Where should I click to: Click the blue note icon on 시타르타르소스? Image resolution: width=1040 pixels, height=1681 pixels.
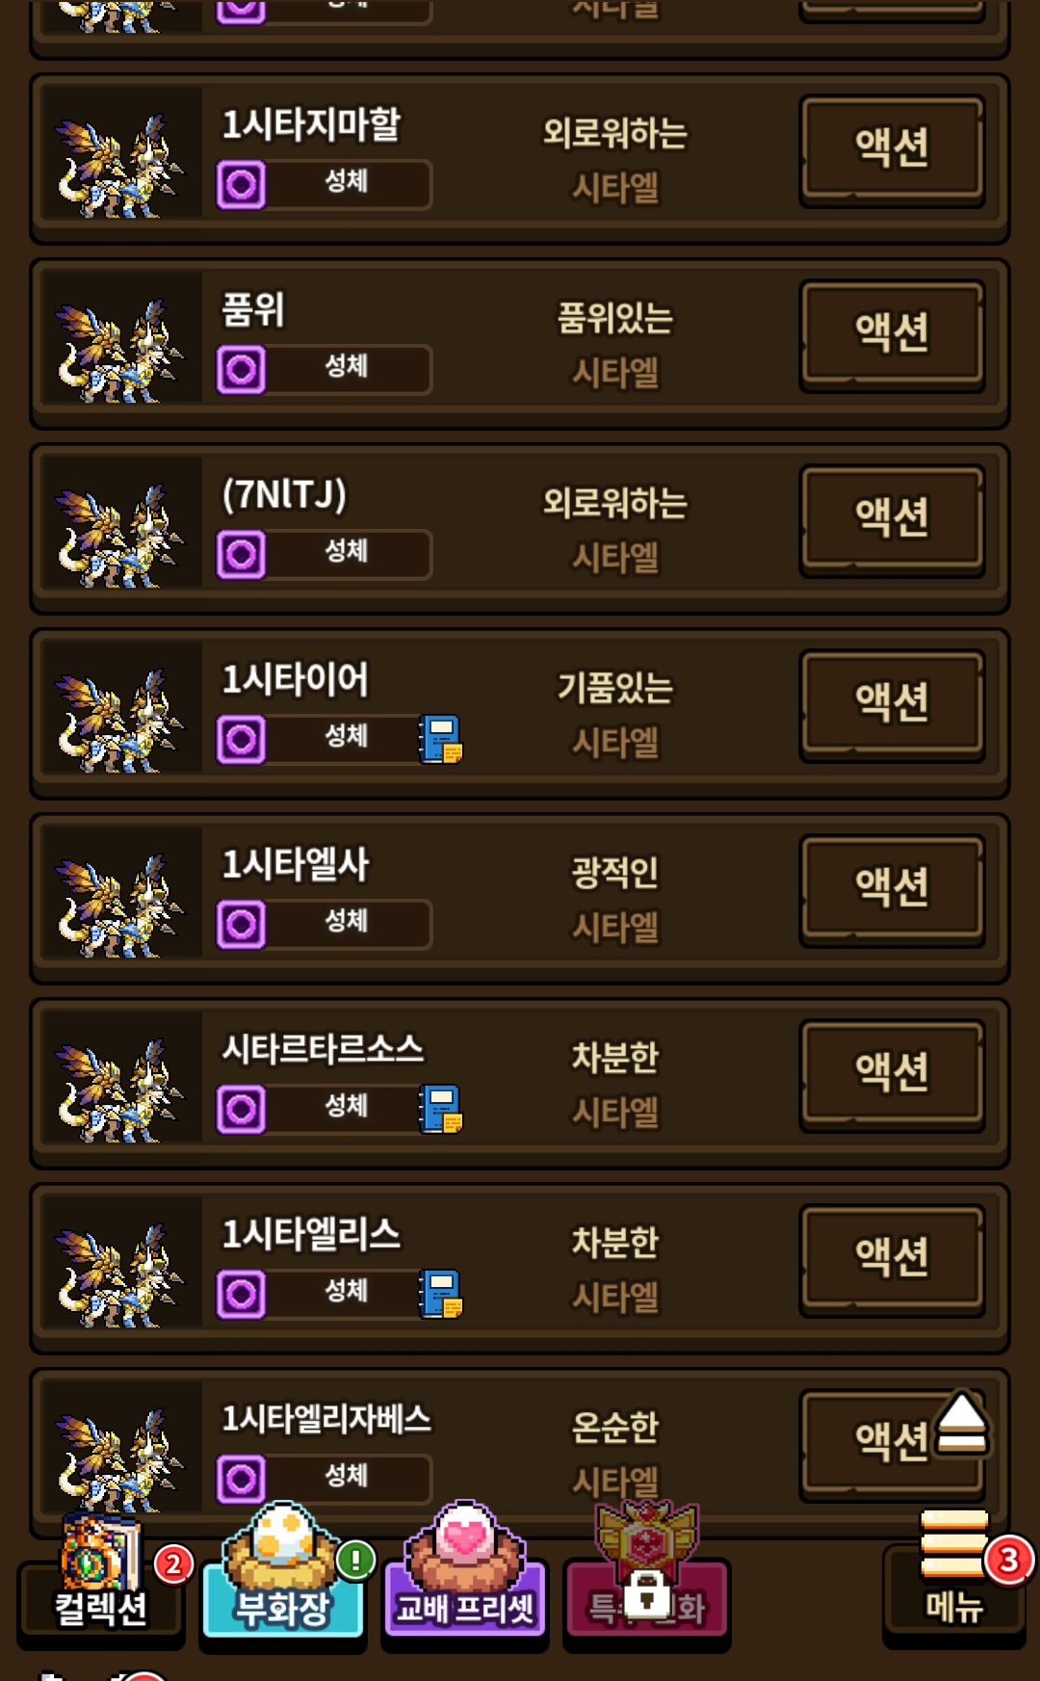(x=440, y=1110)
